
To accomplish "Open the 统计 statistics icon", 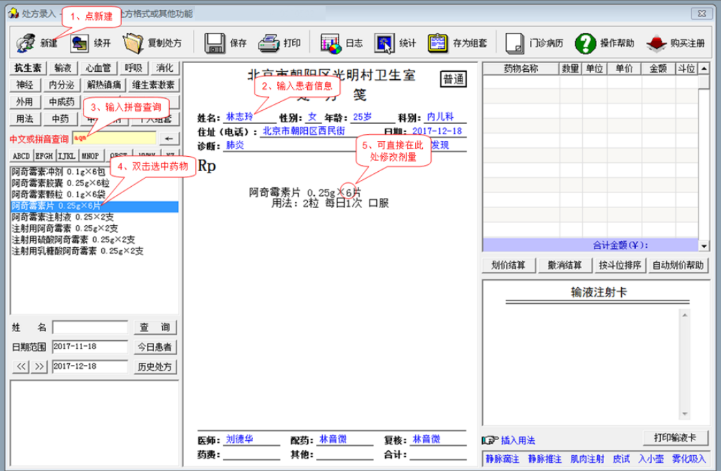I will coord(384,43).
